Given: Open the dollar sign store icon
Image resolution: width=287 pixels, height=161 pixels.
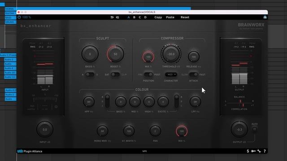Looking at the screenshot, I should (x=248, y=151).
